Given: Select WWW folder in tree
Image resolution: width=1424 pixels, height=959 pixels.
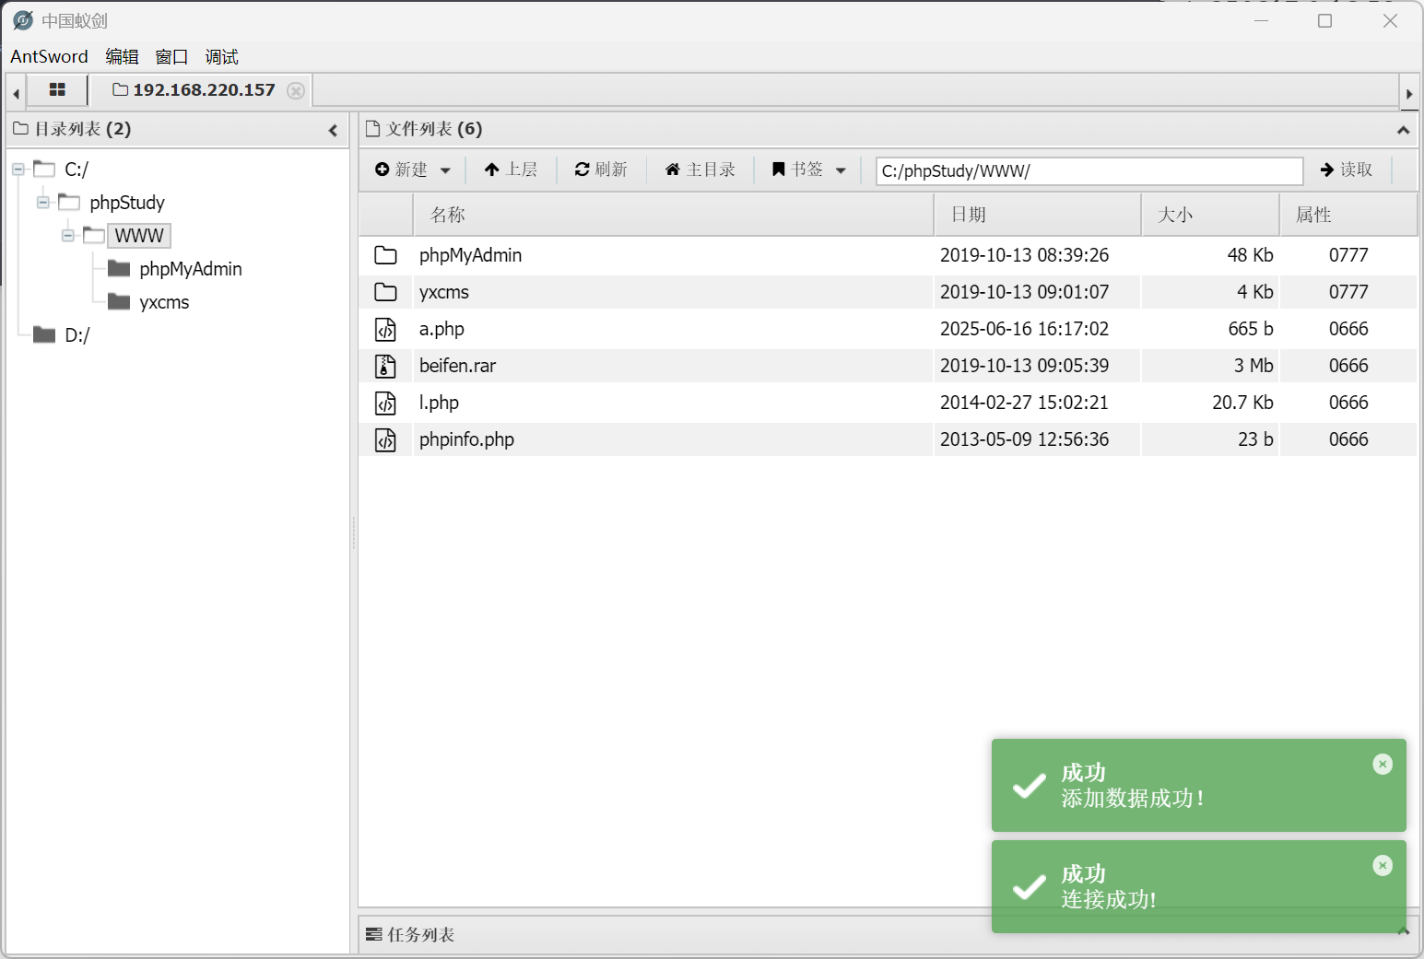Looking at the screenshot, I should pyautogui.click(x=139, y=236).
